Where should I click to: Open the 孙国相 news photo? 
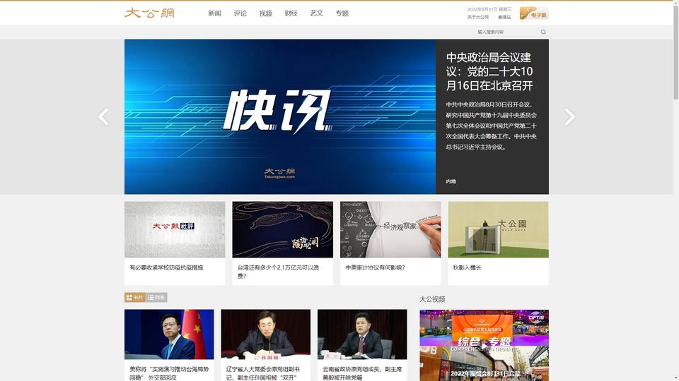265,334
